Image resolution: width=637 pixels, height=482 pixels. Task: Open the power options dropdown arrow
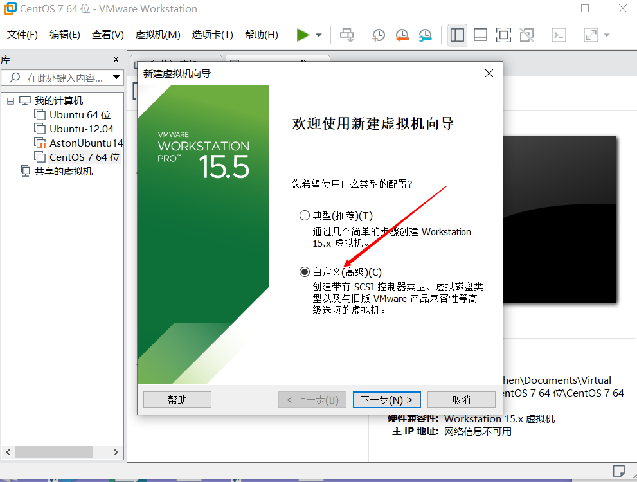(x=319, y=35)
